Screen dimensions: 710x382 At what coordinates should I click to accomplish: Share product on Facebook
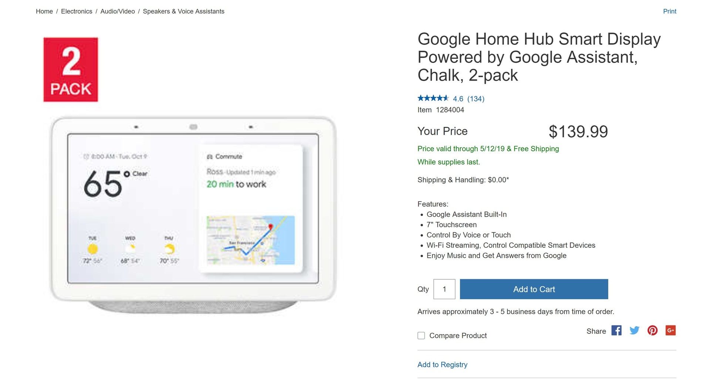pos(616,330)
